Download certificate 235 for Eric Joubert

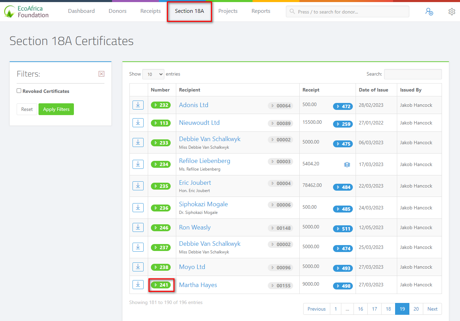point(138,185)
